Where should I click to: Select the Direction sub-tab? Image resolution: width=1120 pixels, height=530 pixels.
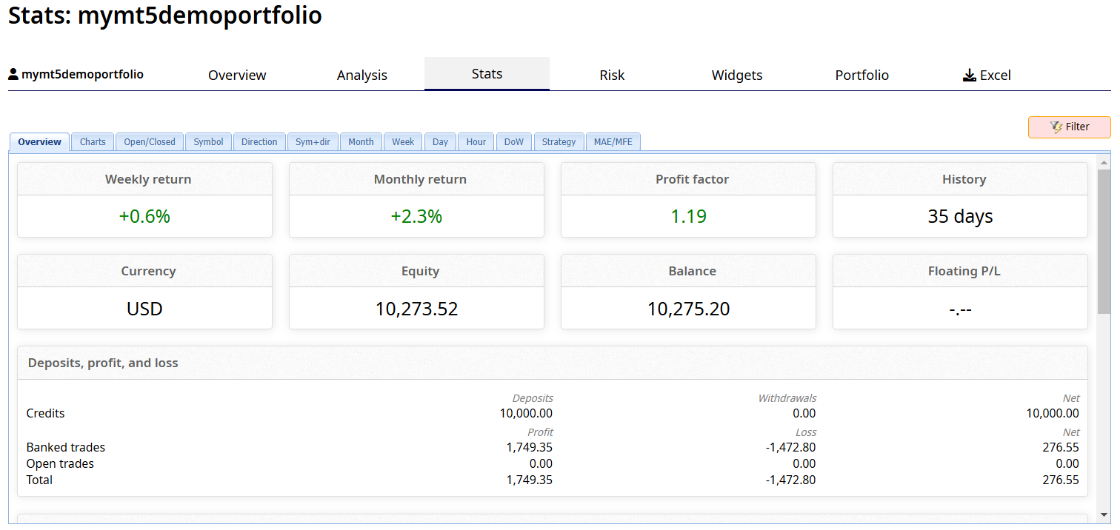(x=259, y=141)
